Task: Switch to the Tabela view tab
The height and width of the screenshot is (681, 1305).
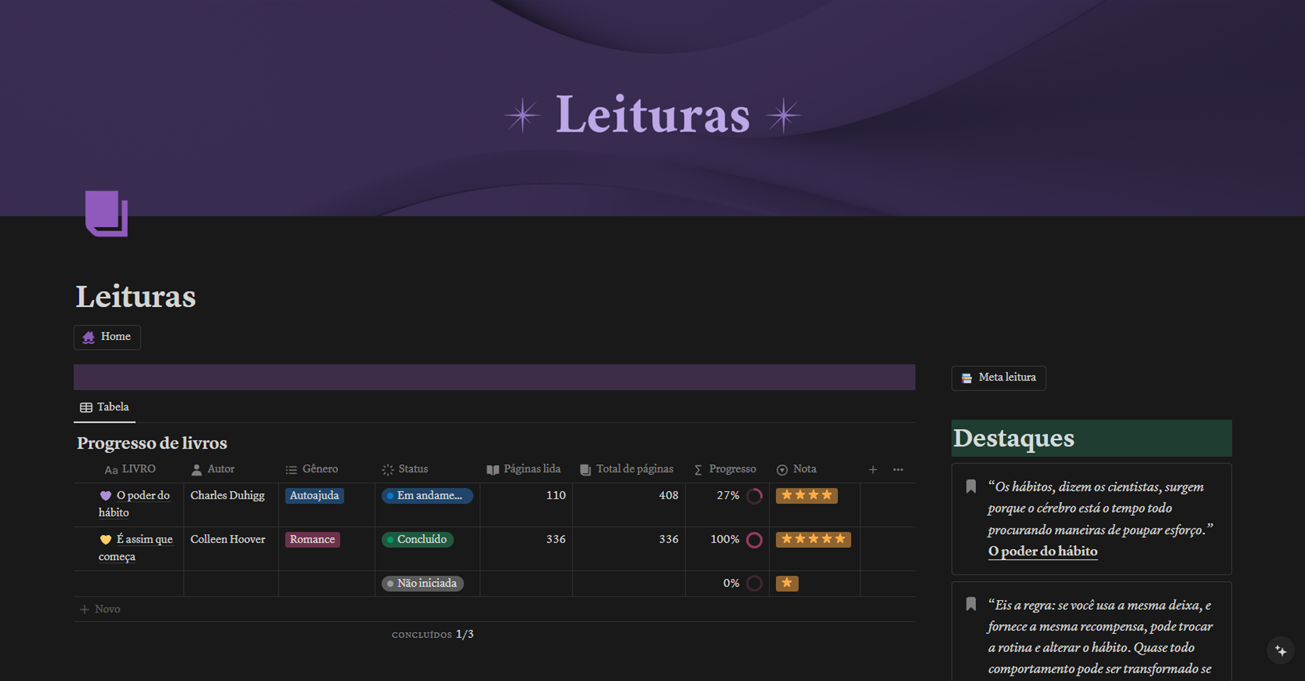Action: (x=105, y=407)
